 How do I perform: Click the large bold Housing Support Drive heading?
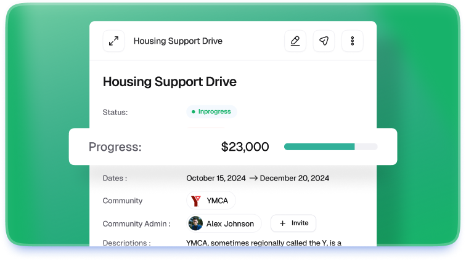[x=170, y=82]
